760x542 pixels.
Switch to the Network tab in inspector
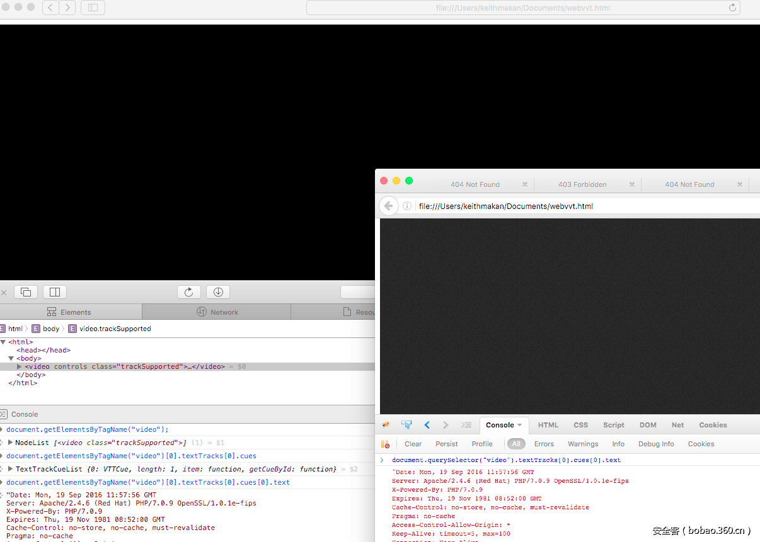(217, 312)
